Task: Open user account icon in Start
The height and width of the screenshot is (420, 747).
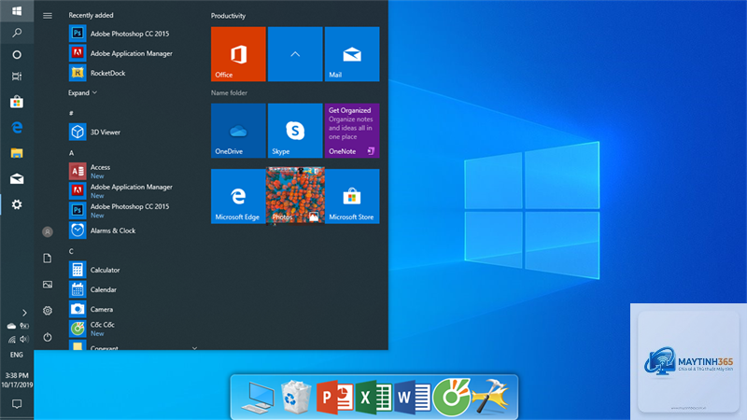Action: click(48, 231)
